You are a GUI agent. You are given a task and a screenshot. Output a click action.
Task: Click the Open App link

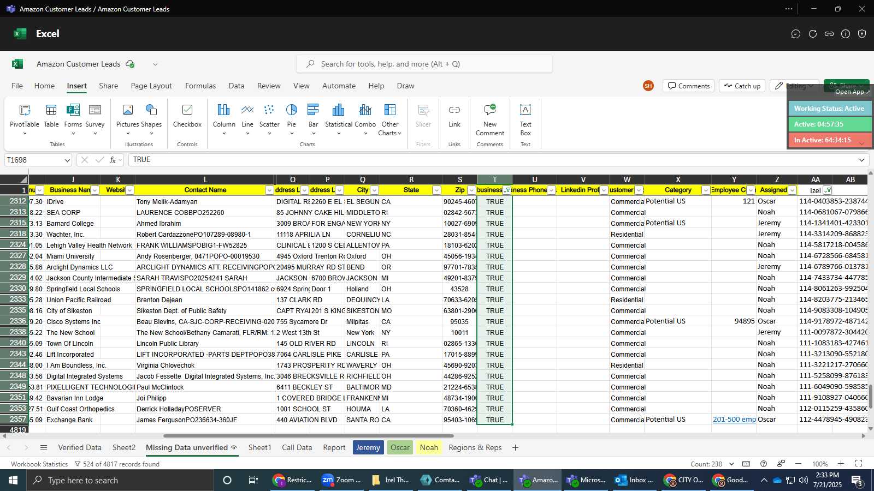click(852, 92)
